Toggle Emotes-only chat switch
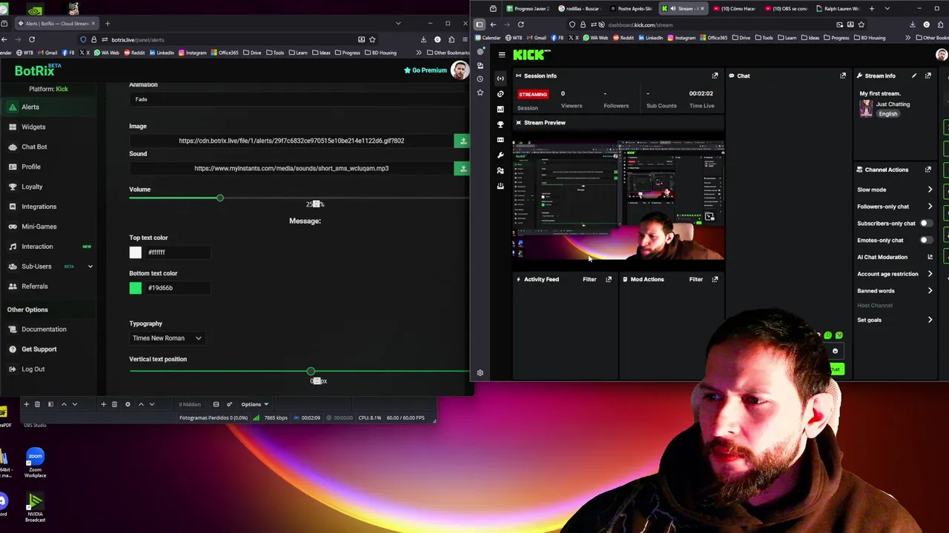Image resolution: width=949 pixels, height=533 pixels. pos(926,241)
